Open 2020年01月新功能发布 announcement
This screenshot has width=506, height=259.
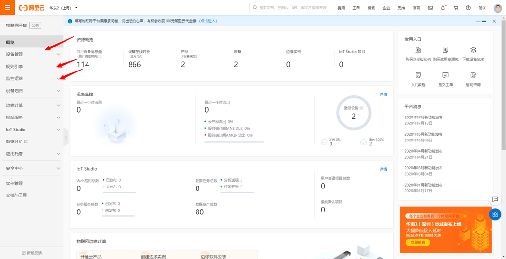pos(423,185)
